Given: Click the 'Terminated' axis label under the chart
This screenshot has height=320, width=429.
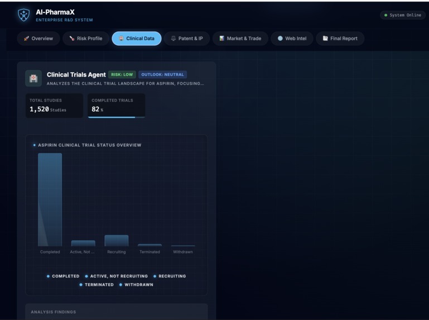Looking at the screenshot, I should point(150,252).
